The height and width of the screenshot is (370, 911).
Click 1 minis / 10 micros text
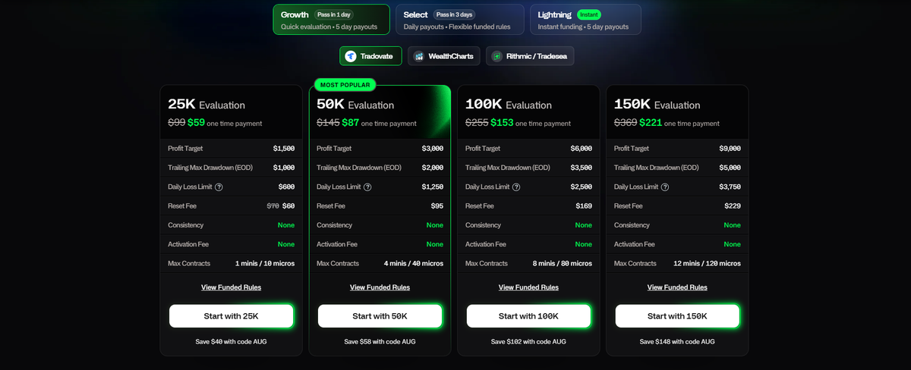click(265, 264)
